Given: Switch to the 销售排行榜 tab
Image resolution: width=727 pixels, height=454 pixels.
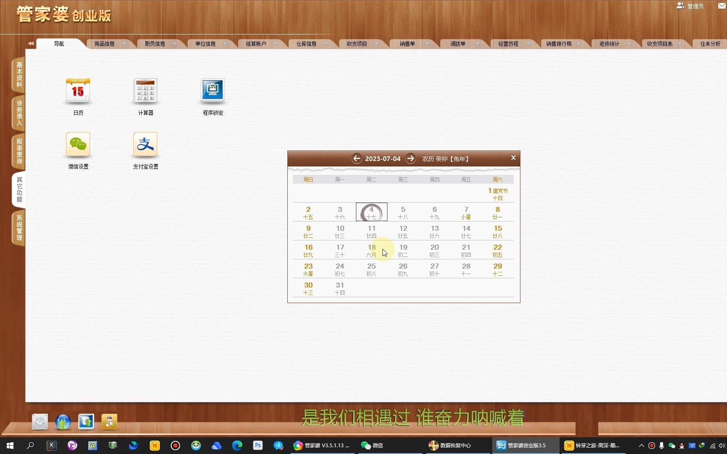Looking at the screenshot, I should (x=559, y=44).
